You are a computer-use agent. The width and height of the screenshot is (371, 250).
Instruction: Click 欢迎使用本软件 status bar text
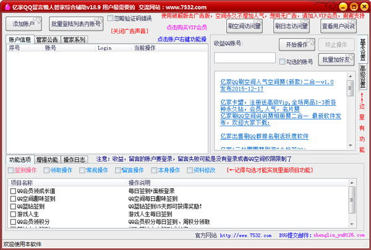click(22, 244)
